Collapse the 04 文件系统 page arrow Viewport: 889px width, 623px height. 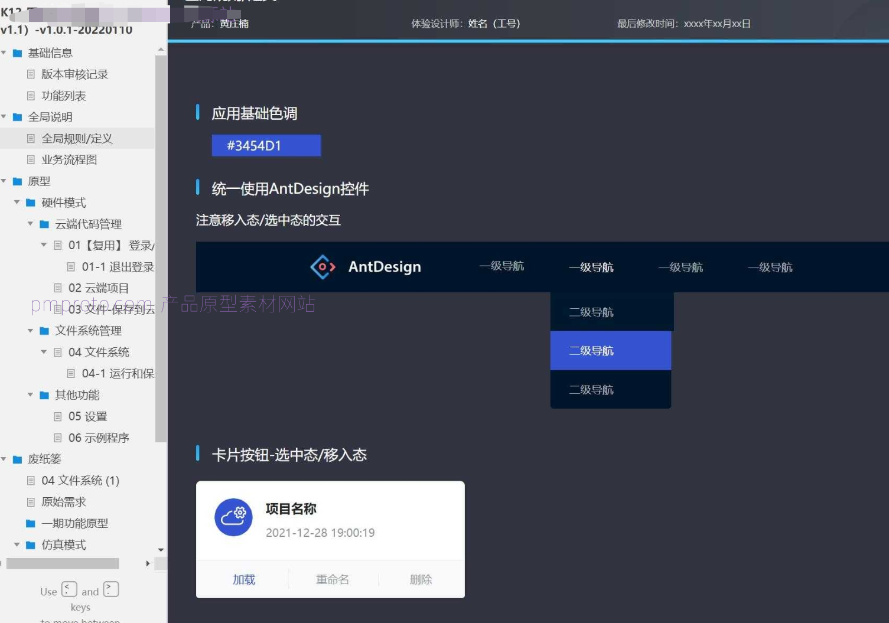point(44,352)
